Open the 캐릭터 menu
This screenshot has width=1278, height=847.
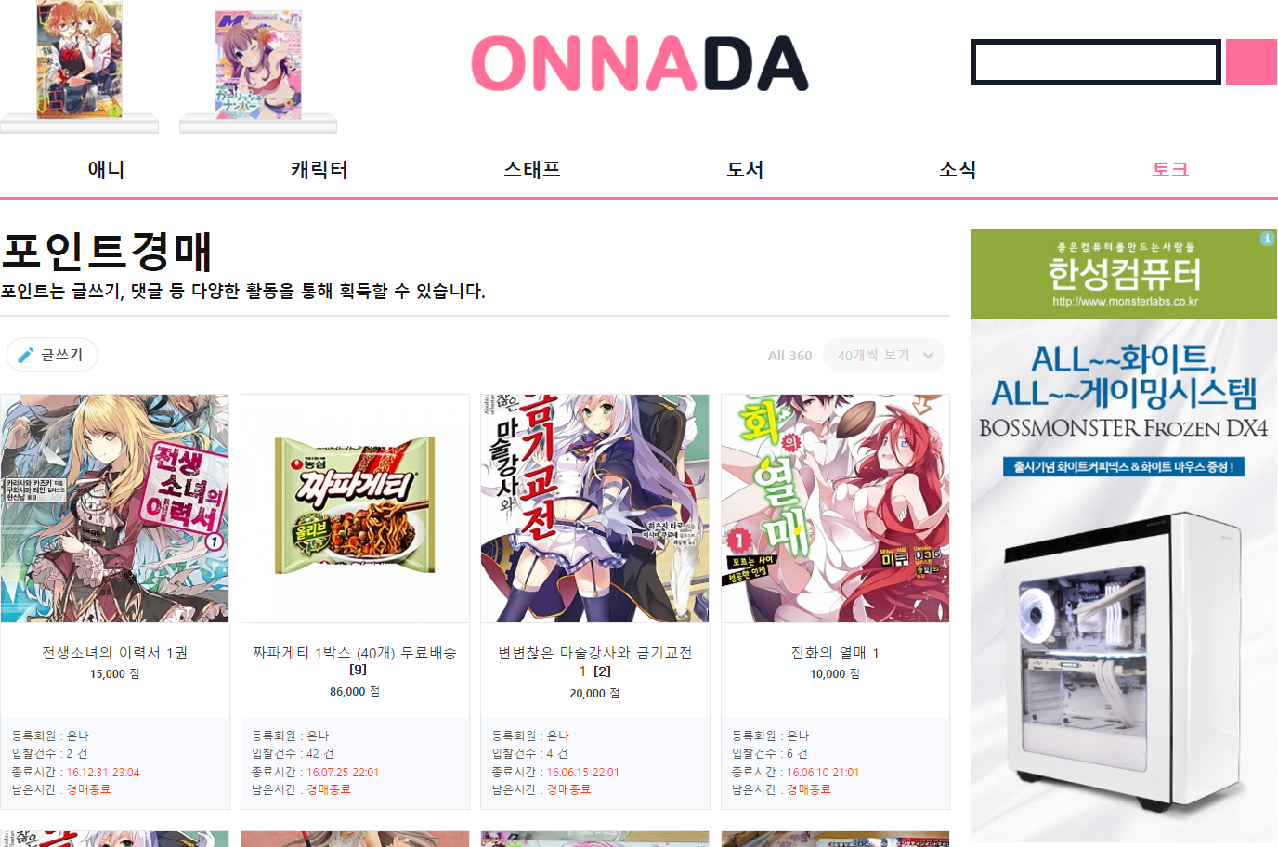[x=319, y=169]
